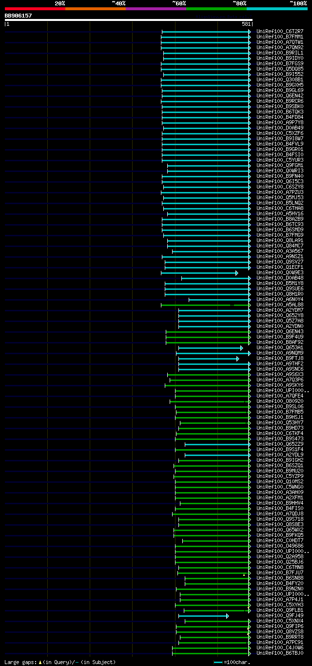Image resolution: width=312 pixels, height=666 pixels.
Task: Select the UniRef100_Q6I5C3 label
Action: pos(280,181)
